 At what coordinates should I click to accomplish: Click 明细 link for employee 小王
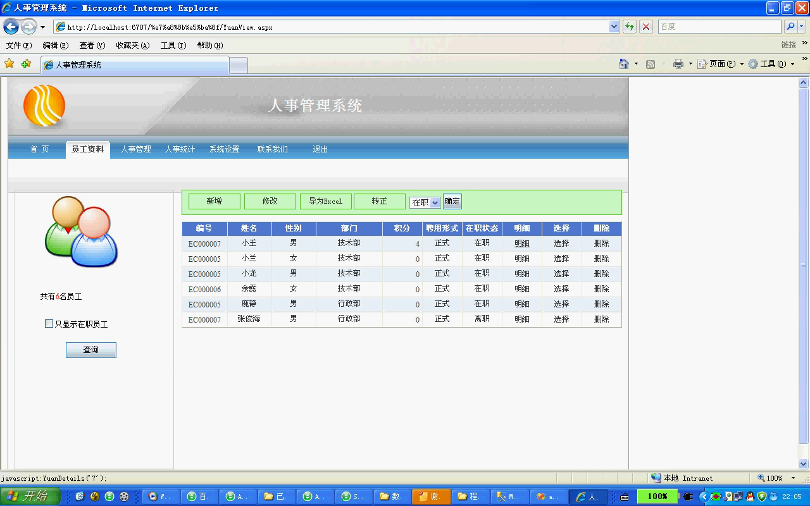(x=522, y=244)
